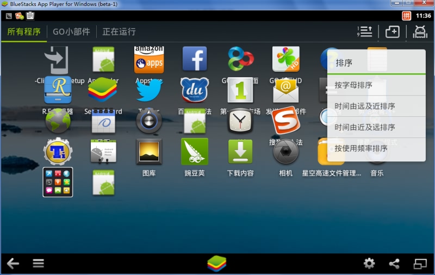Open settings gear in bottom bar
Viewport: 435px width, 275px height.
point(369,264)
